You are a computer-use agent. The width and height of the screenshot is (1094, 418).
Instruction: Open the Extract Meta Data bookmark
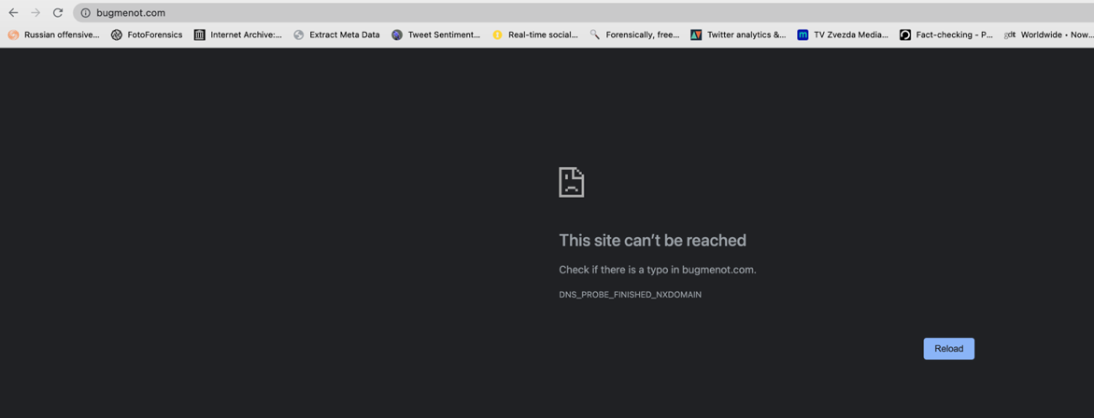coord(337,35)
